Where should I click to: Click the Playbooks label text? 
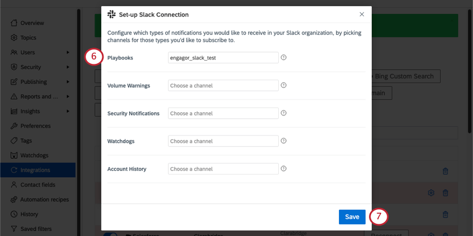120,58
